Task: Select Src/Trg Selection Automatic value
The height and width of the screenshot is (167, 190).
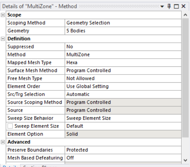Action: [123, 94]
